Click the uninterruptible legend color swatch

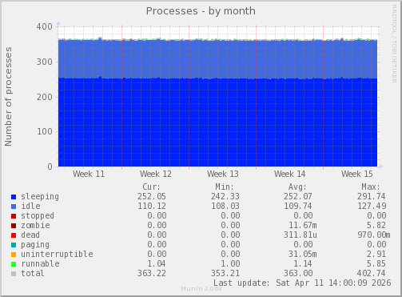tap(14, 255)
